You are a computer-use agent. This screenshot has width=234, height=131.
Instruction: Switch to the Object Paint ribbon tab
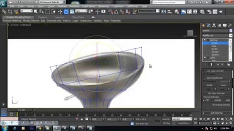pyautogui.click(x=78, y=17)
